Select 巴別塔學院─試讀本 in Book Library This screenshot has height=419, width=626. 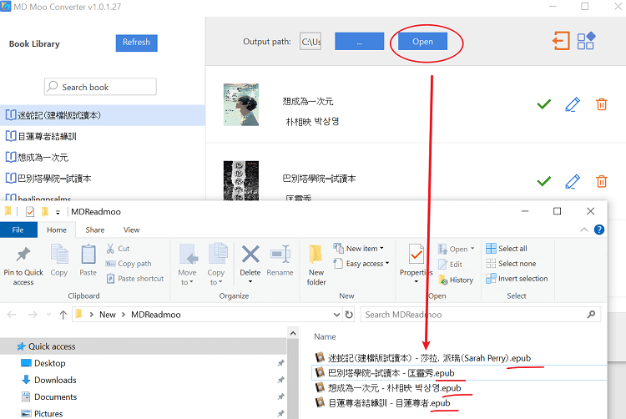[x=103, y=179]
